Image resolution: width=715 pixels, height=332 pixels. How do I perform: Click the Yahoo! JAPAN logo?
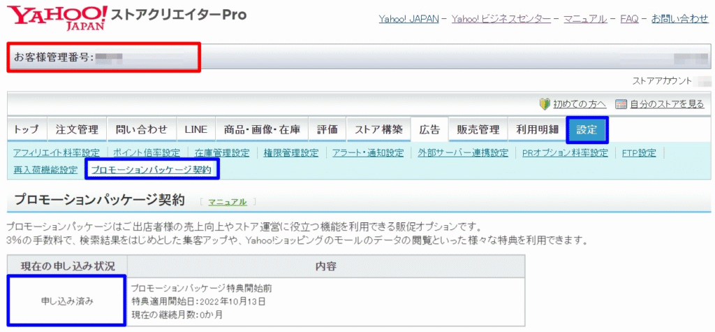tap(57, 17)
